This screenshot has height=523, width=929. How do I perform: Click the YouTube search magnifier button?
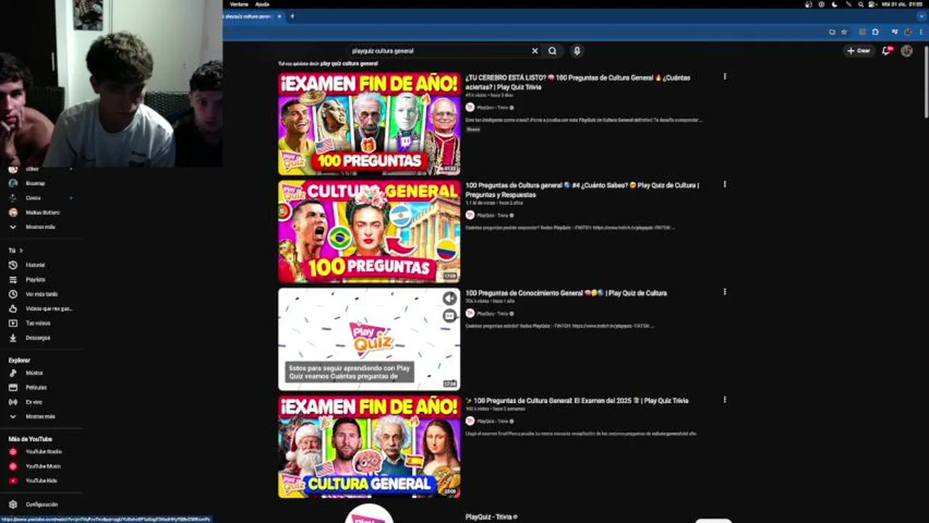click(x=552, y=51)
